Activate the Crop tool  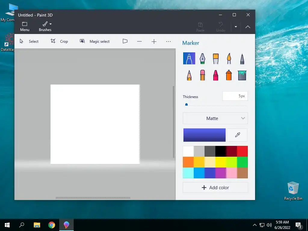tap(59, 41)
